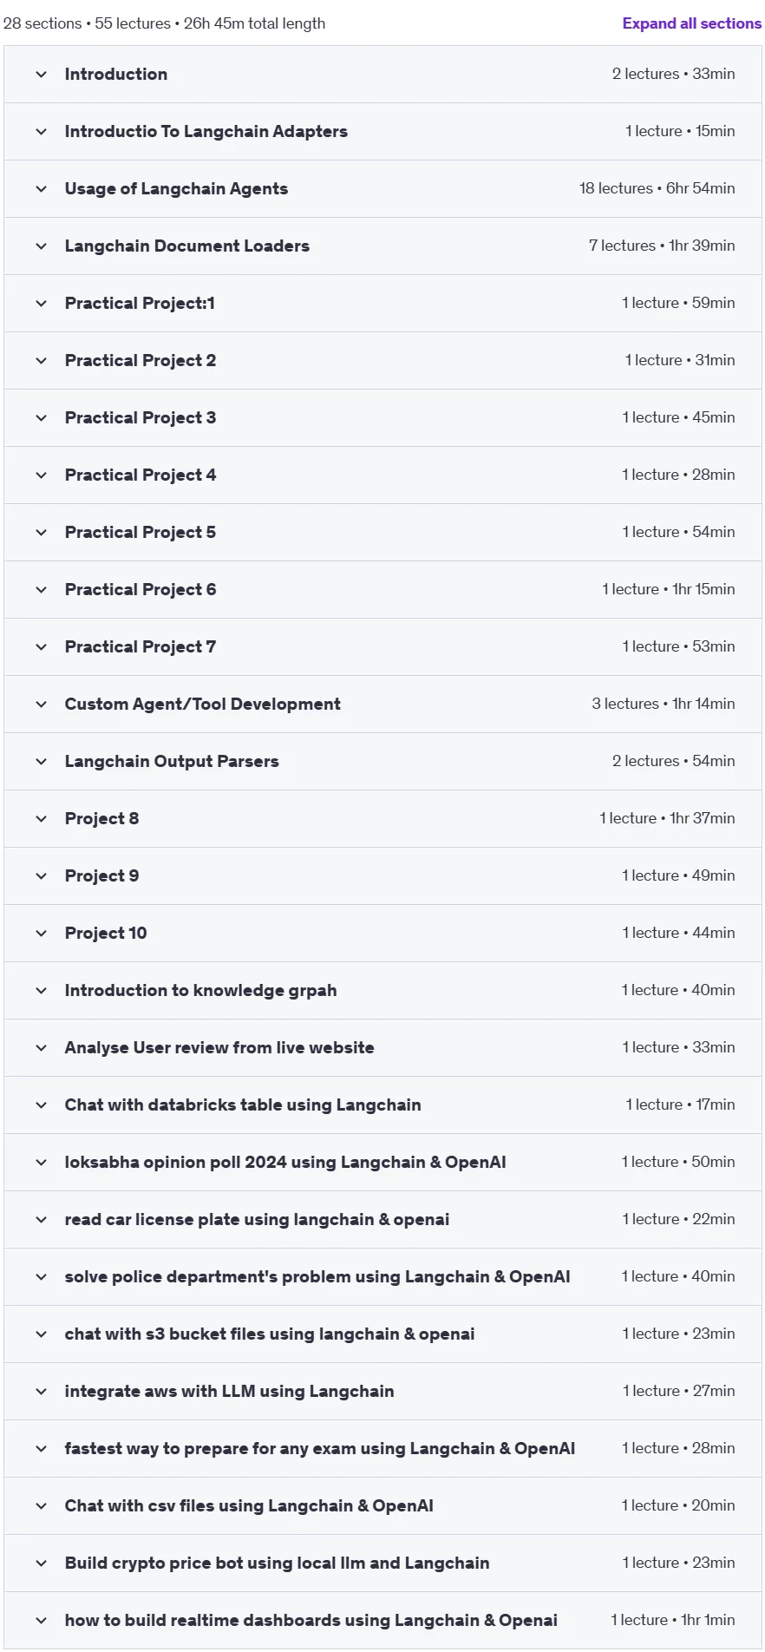Click the Practical Project:1 chevron icon
Viewport: 765px width, 1652px height.
(x=41, y=304)
